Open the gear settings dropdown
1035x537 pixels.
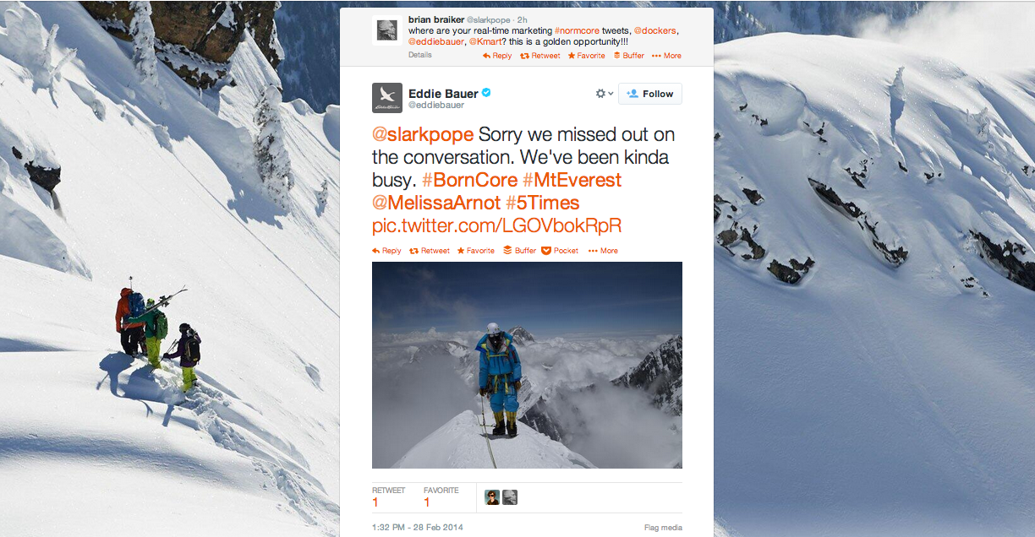coord(604,94)
